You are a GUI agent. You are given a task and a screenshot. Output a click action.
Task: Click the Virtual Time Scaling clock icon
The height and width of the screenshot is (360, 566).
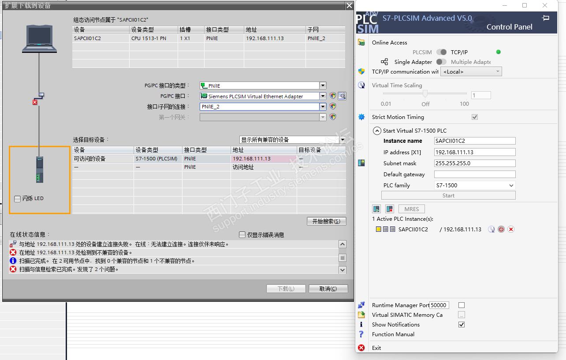361,85
